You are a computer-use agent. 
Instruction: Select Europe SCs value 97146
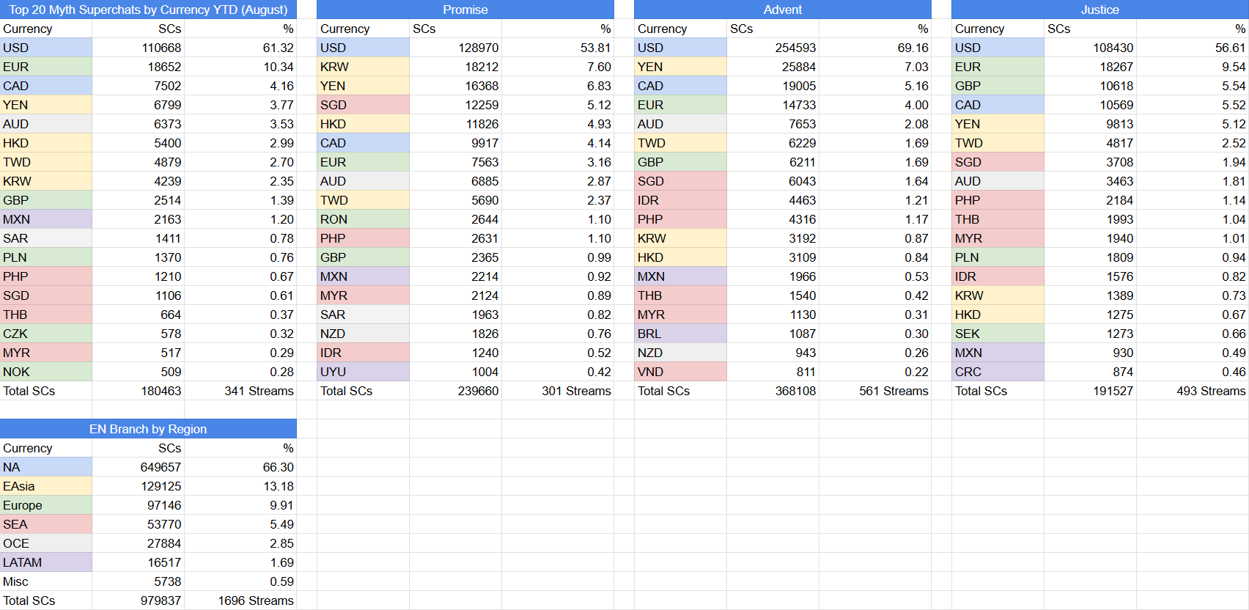pyautogui.click(x=139, y=505)
